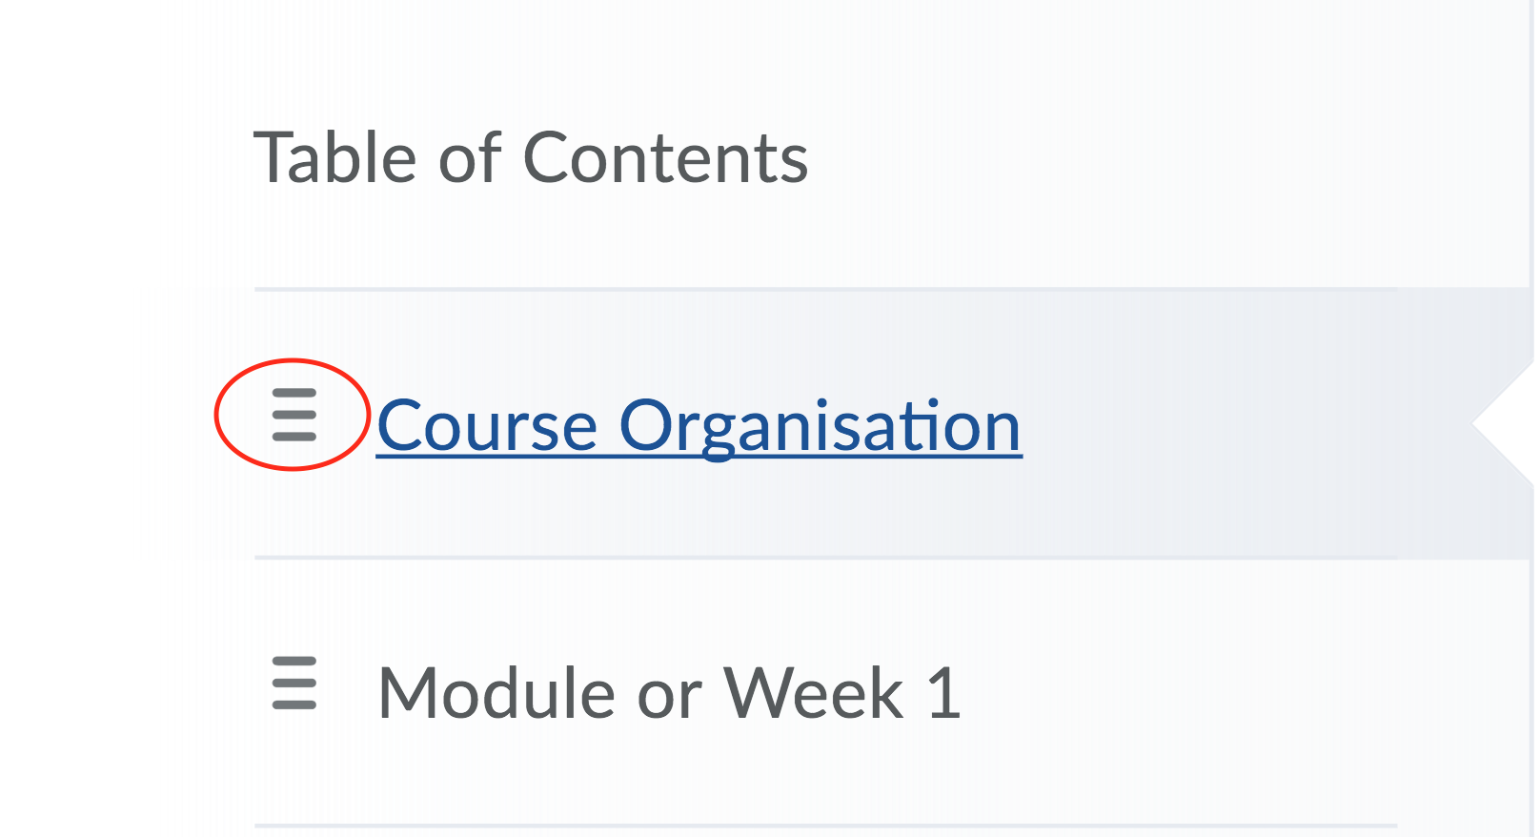Screen dimensions: 1540x837
Task: Grab the reorder icon left of Module or Week 1
Action: pos(294,683)
